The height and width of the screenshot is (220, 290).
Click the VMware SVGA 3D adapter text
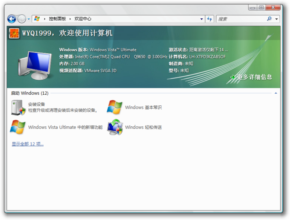coord(100,71)
